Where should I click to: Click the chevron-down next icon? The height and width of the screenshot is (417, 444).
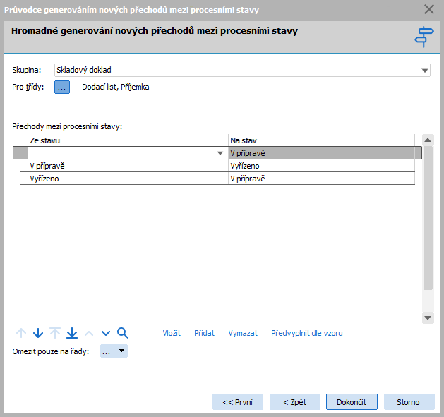(x=106, y=333)
